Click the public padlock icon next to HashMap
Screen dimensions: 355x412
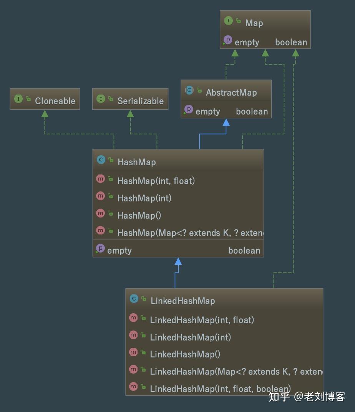click(x=110, y=159)
